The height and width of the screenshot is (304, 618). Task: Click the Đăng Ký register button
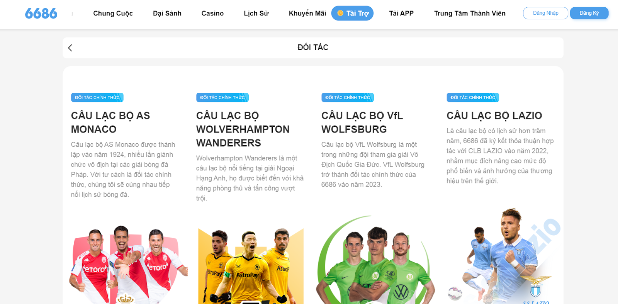(589, 13)
